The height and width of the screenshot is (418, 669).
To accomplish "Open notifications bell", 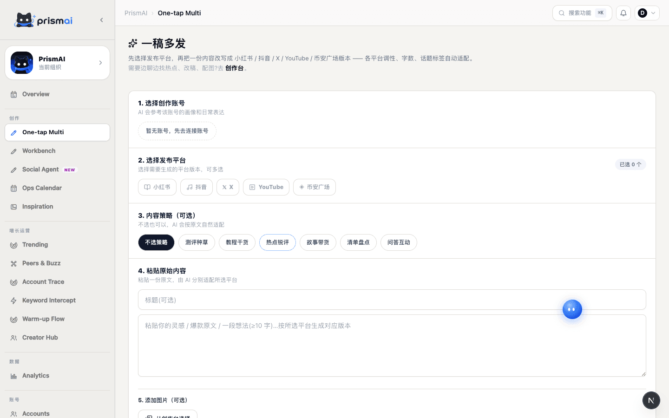I will [623, 13].
